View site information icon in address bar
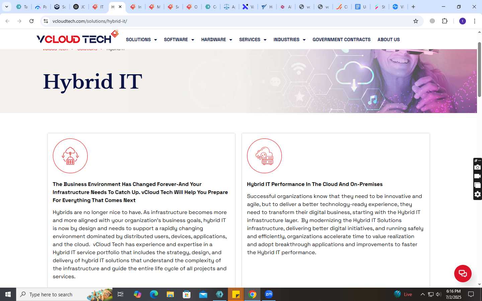Image resolution: width=482 pixels, height=301 pixels. (46, 21)
